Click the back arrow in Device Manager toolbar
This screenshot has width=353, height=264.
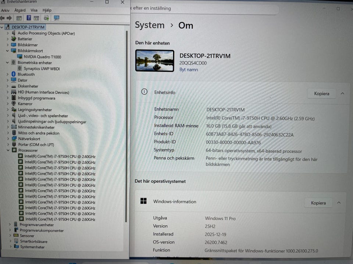[x=3, y=18]
